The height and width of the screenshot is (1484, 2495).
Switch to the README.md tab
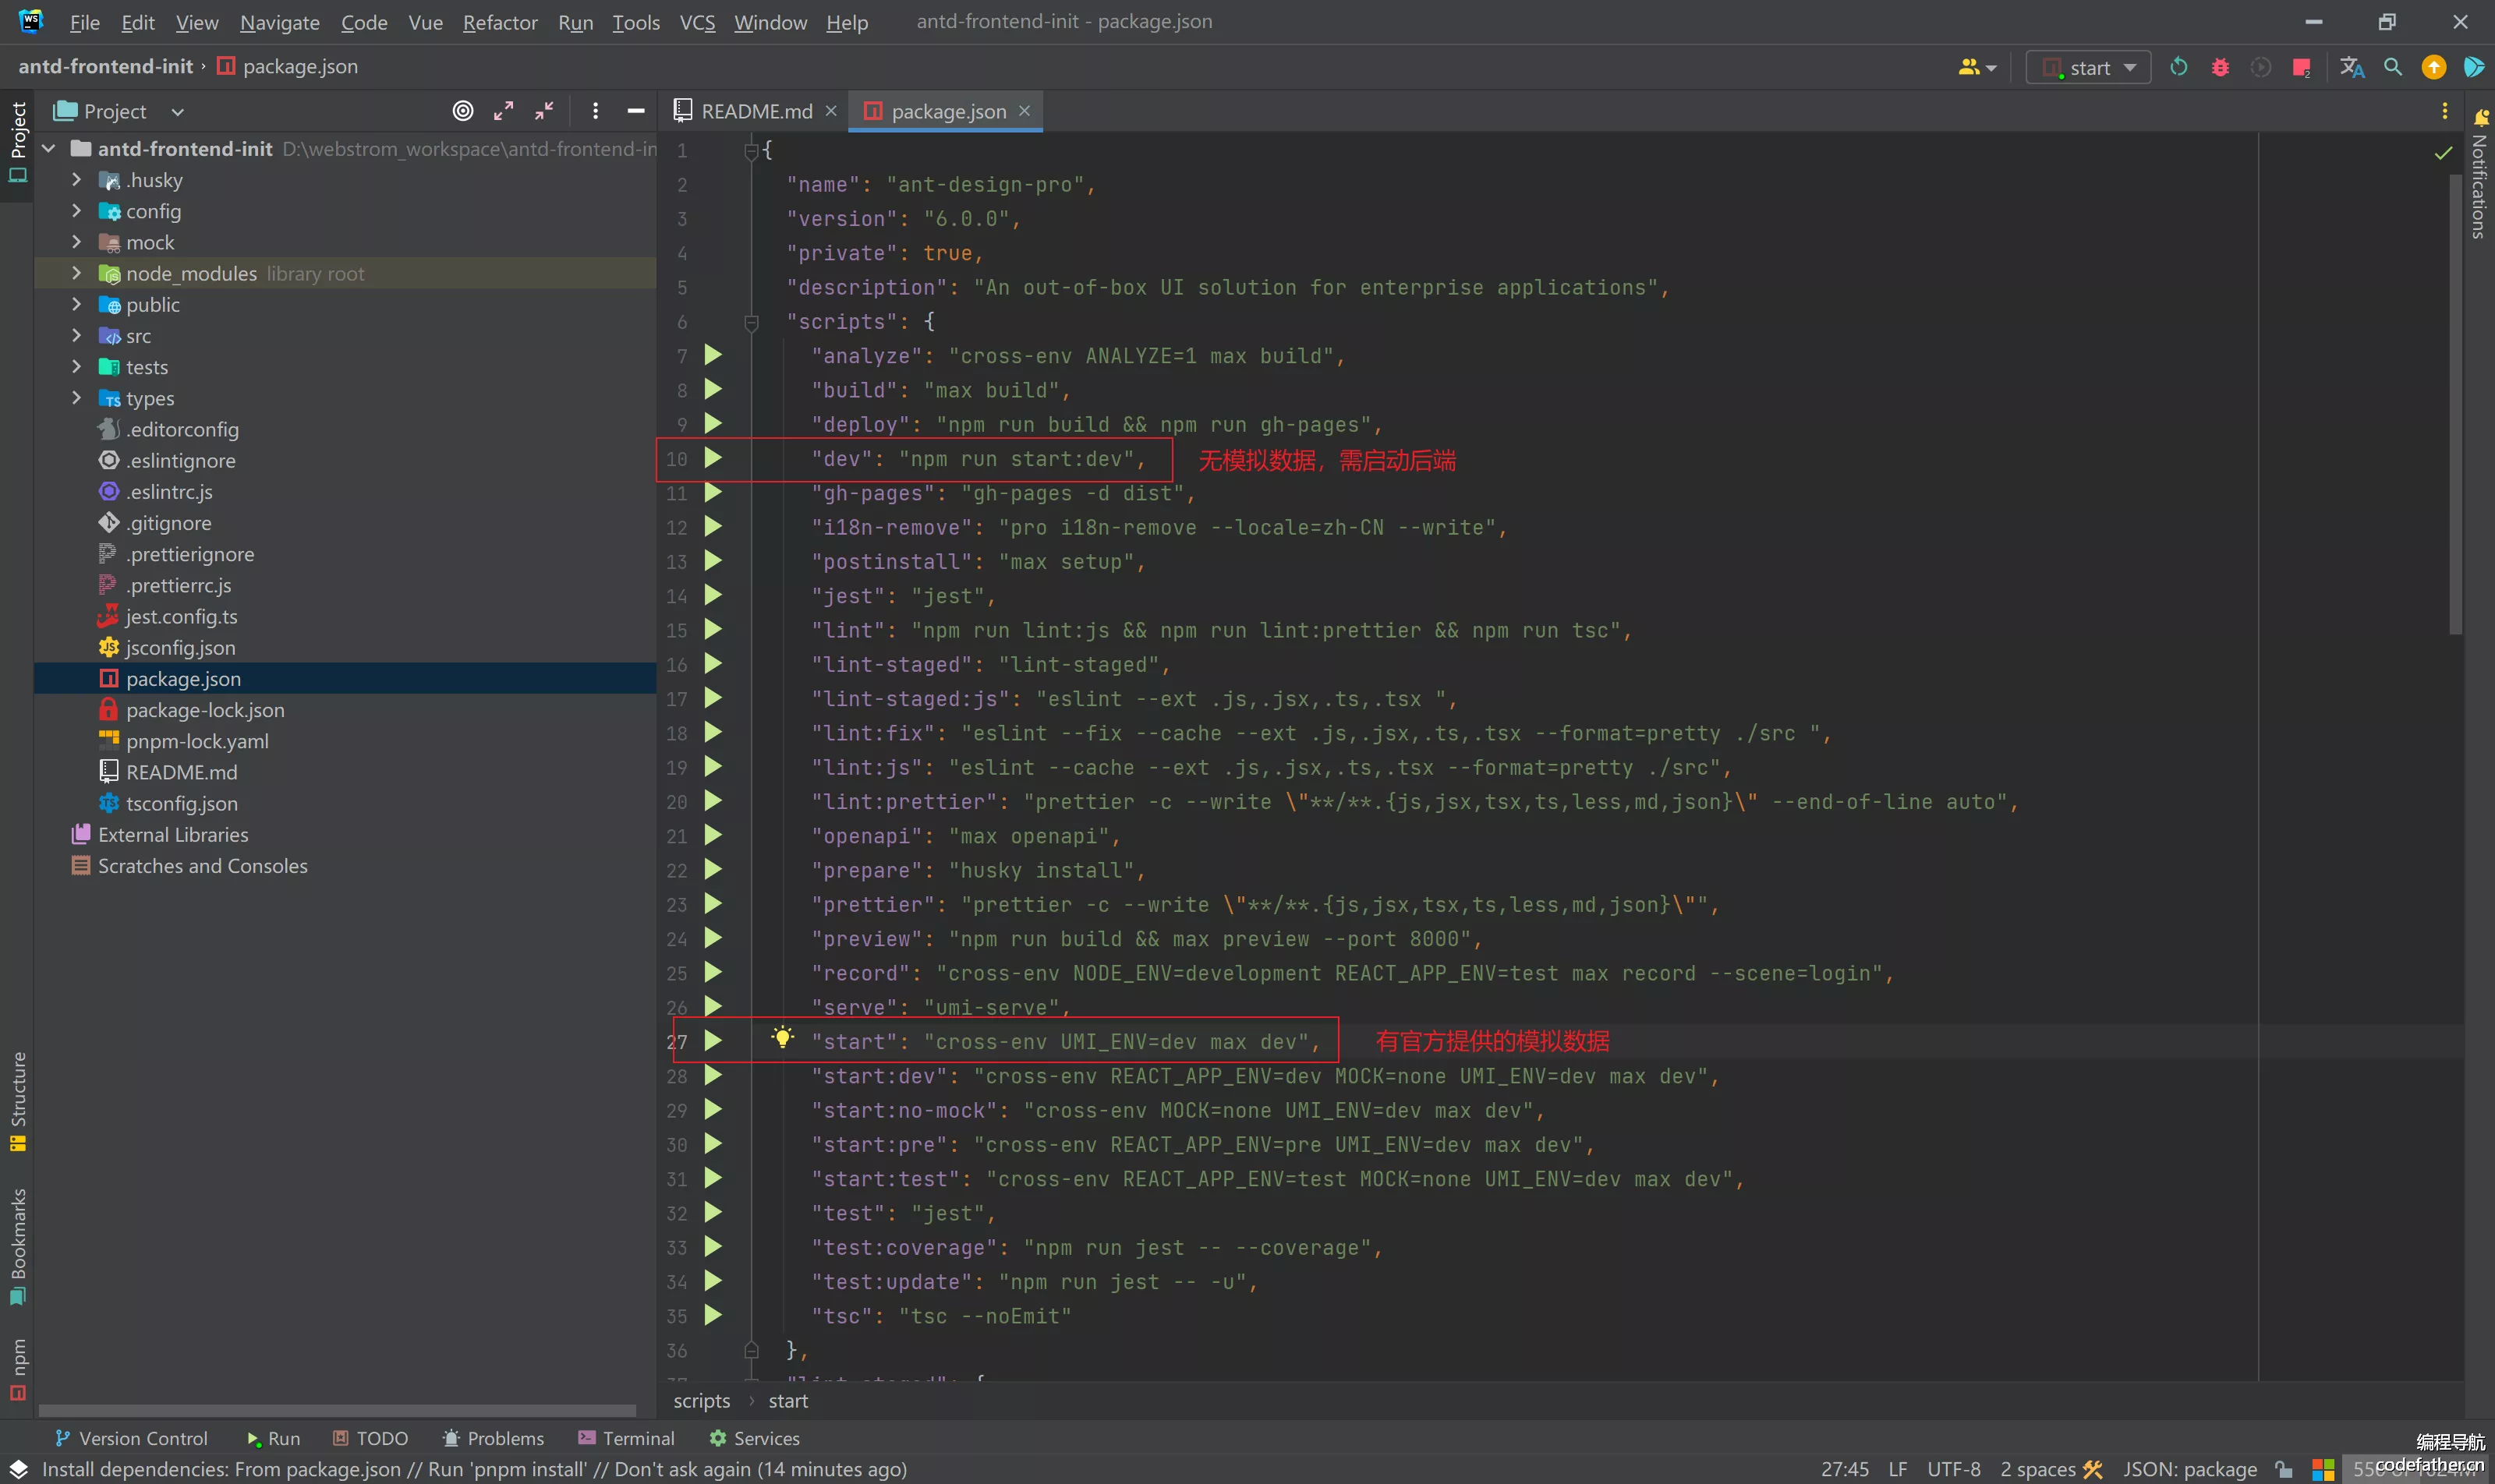(x=756, y=111)
